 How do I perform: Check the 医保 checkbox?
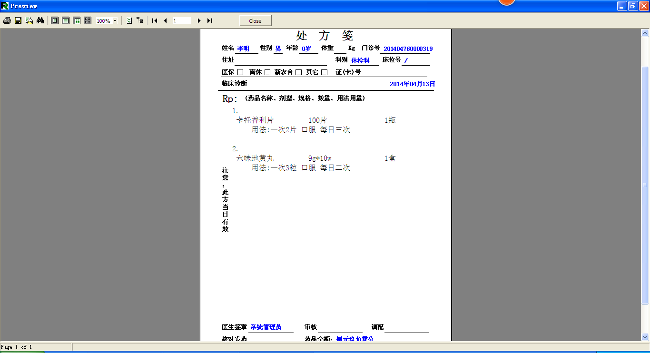pyautogui.click(x=240, y=72)
